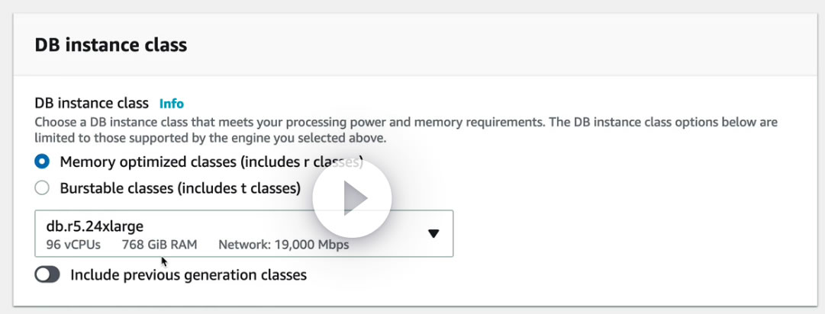The image size is (825, 314).
Task: Expand the instance class dropdown arrow
Action: pyautogui.click(x=433, y=233)
